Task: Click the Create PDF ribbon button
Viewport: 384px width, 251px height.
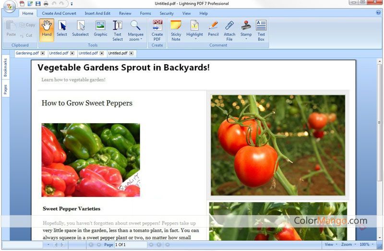Action: tap(157, 30)
